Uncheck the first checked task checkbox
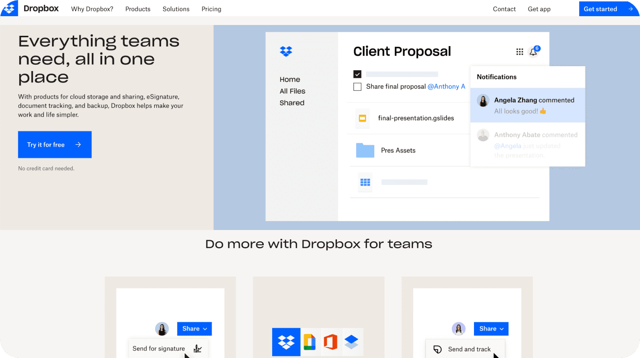Viewport: 640px width, 358px height. tap(358, 74)
